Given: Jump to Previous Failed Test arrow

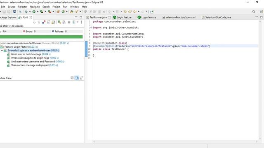Looking at the screenshot, I should pos(39,22).
